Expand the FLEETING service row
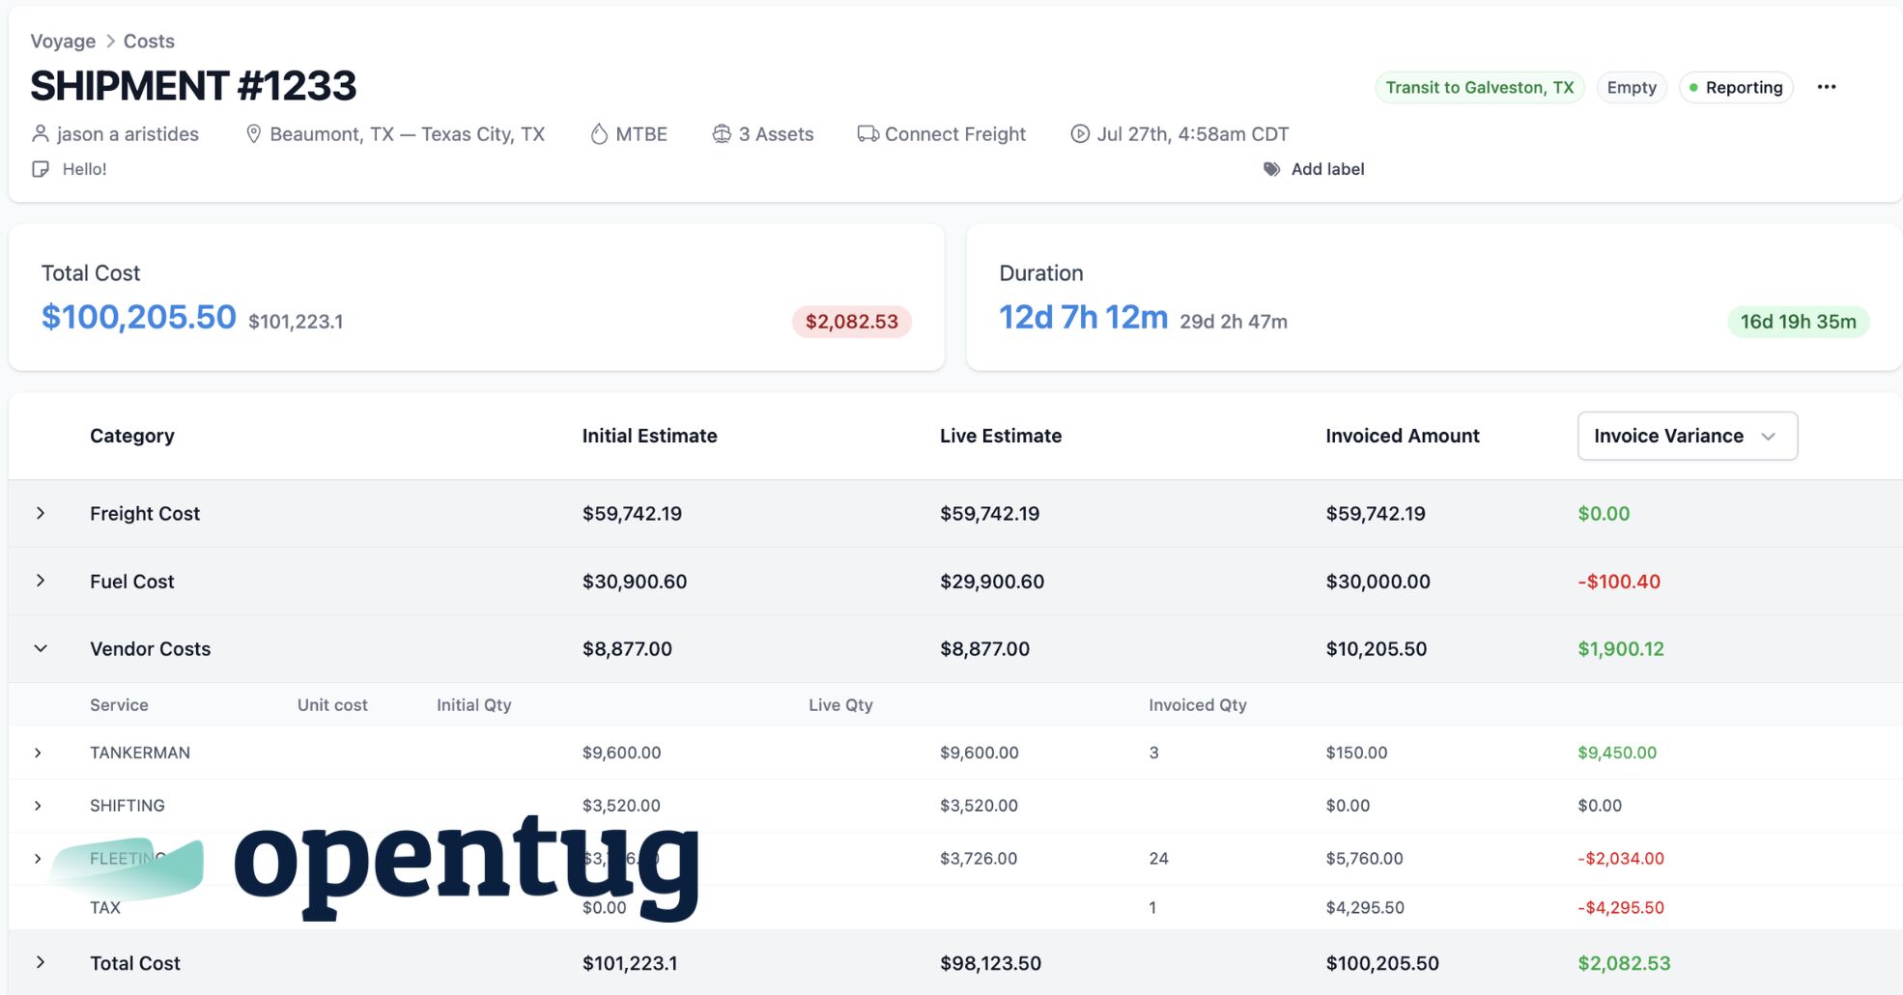Image resolution: width=1903 pixels, height=995 pixels. [39, 859]
